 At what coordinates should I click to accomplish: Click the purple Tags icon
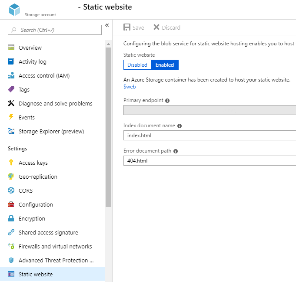11,89
